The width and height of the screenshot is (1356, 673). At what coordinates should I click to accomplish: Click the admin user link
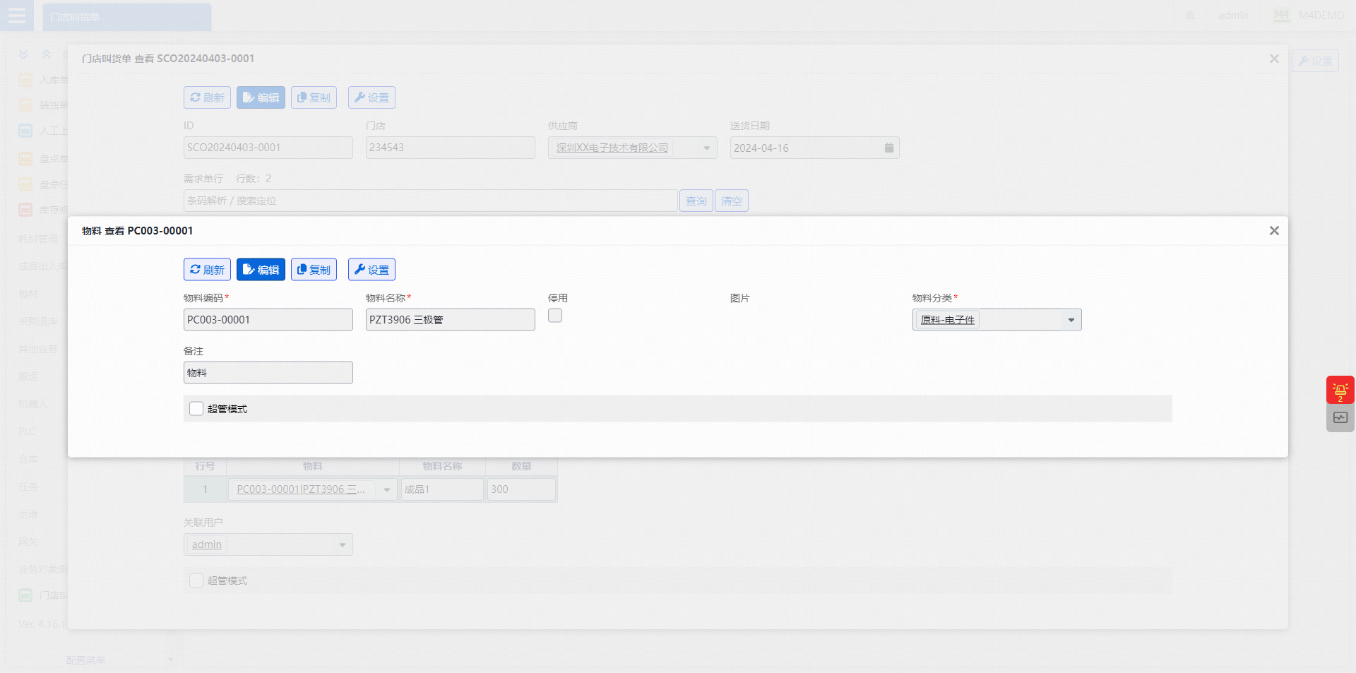(x=207, y=544)
